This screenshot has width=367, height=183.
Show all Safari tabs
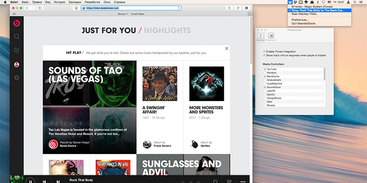[238, 8]
